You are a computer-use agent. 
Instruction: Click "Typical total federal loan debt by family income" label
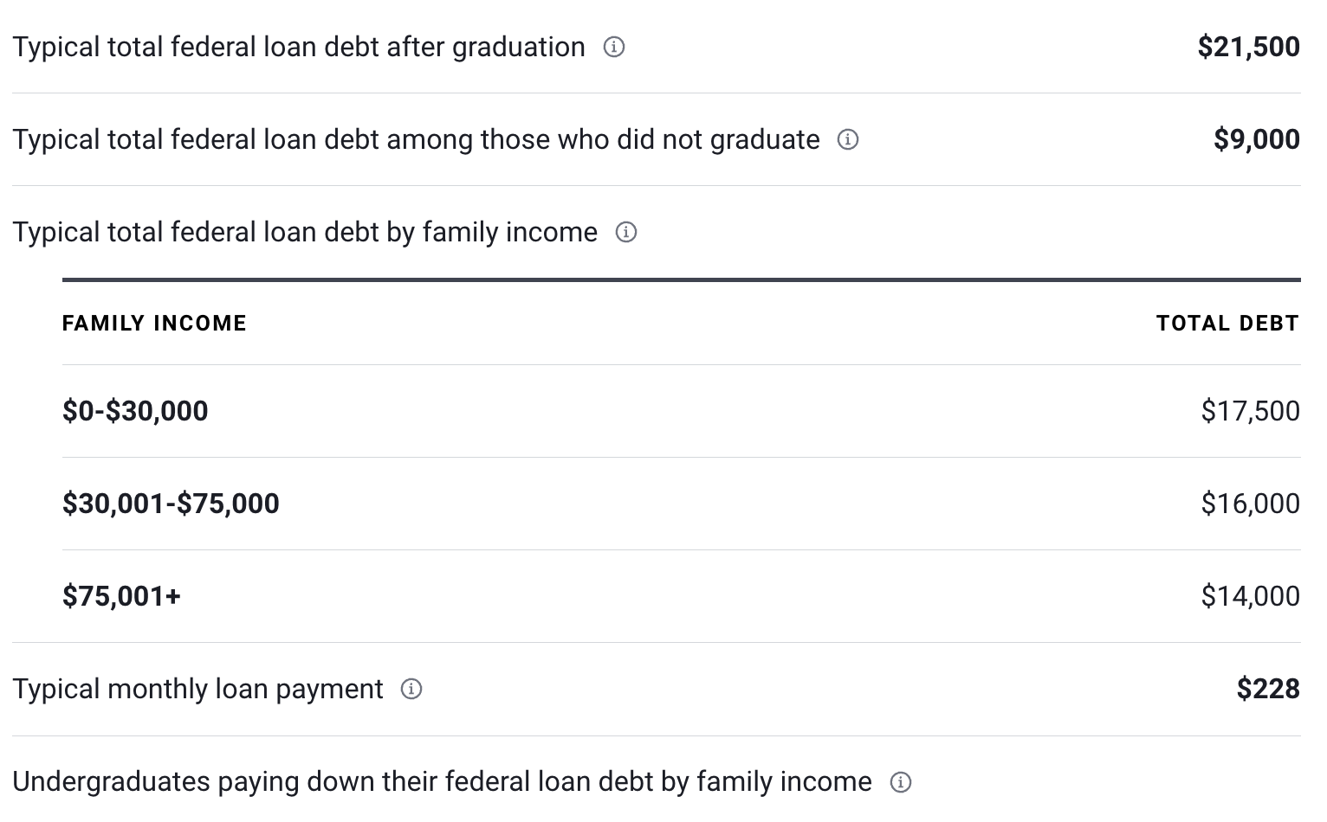[x=305, y=232]
